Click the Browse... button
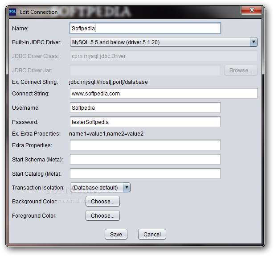This screenshot has width=274, height=256. [241, 70]
